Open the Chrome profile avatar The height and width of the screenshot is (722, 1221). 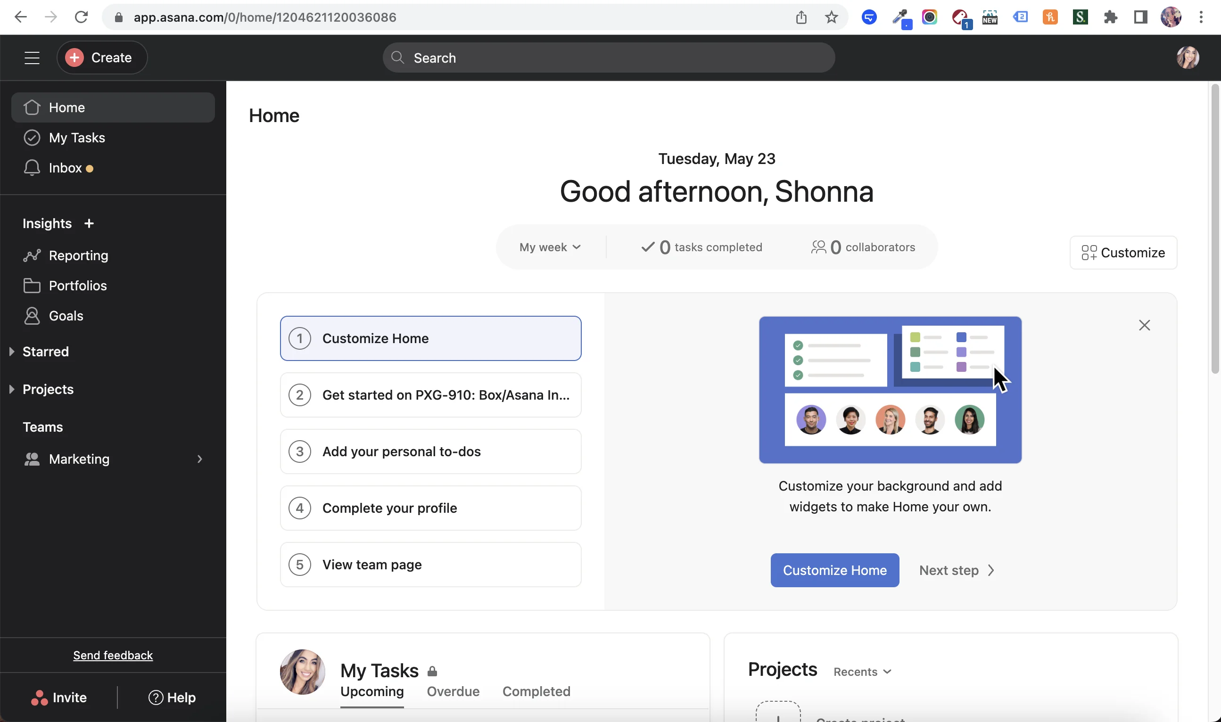coord(1171,17)
